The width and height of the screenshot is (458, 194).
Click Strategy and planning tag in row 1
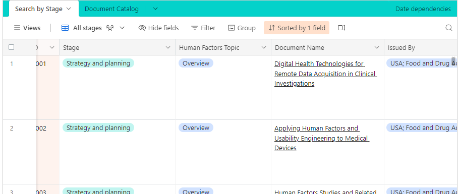(x=98, y=63)
